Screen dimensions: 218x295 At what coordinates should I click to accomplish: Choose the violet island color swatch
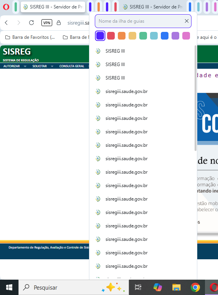coord(100,36)
